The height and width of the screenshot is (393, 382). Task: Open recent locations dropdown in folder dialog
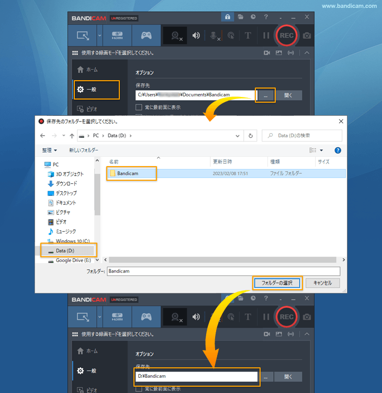click(64, 136)
